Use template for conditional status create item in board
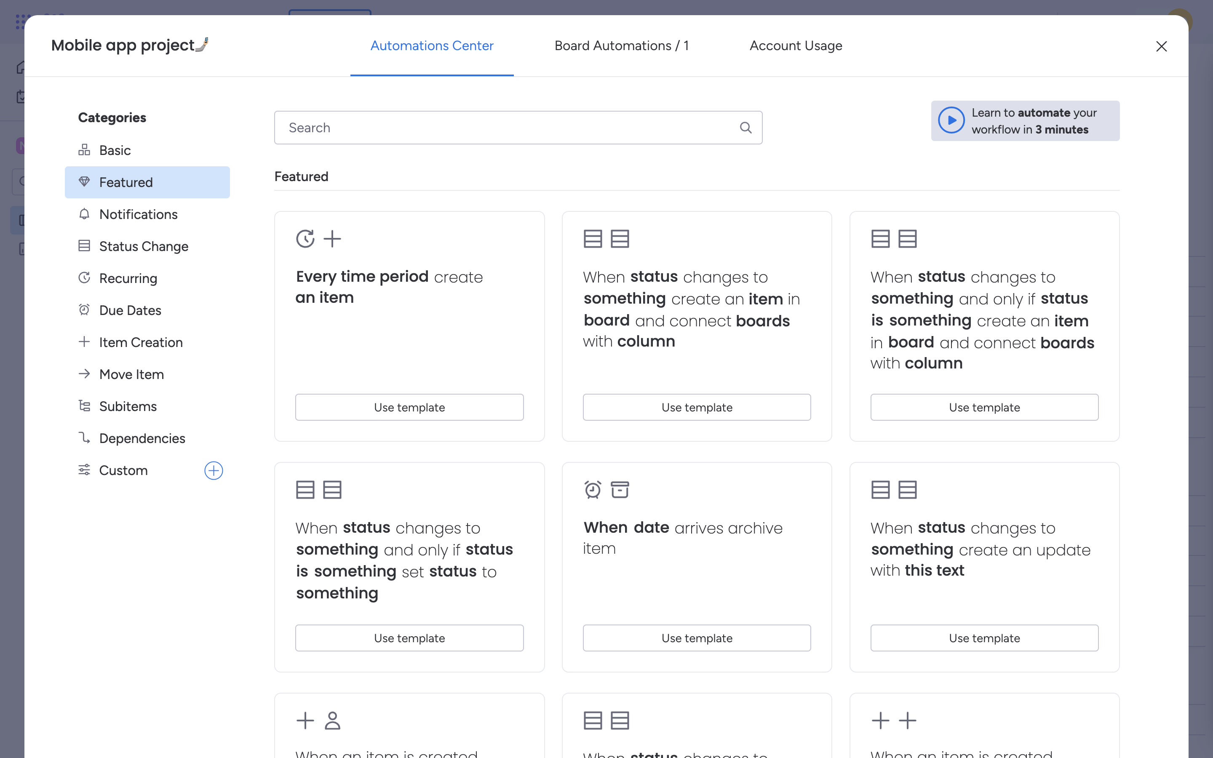Image resolution: width=1213 pixels, height=758 pixels. (x=984, y=407)
